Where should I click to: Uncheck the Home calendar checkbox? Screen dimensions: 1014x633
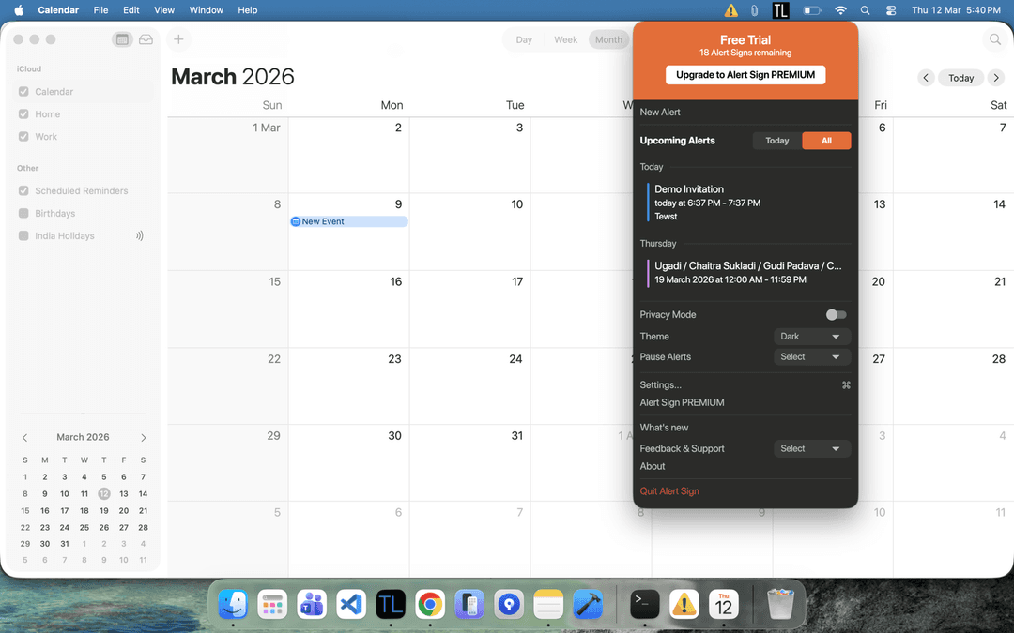point(23,114)
